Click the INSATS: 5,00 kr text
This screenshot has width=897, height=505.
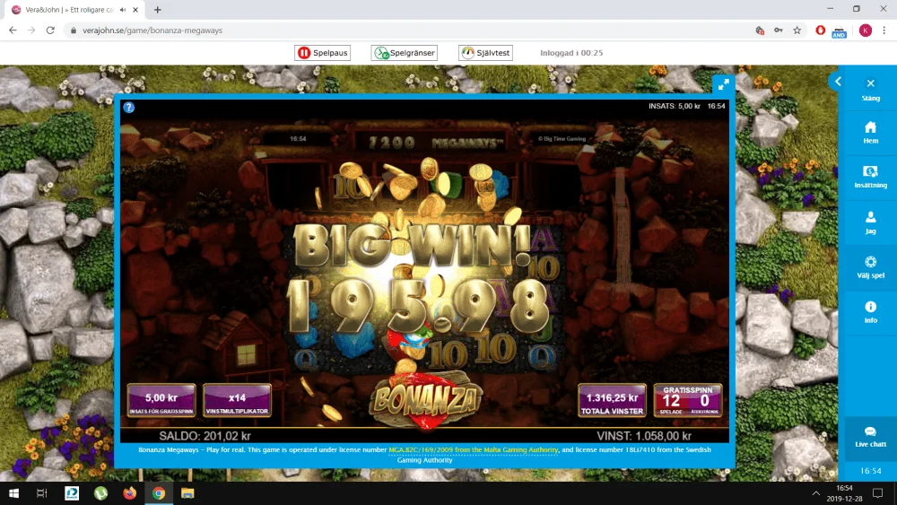click(x=674, y=107)
